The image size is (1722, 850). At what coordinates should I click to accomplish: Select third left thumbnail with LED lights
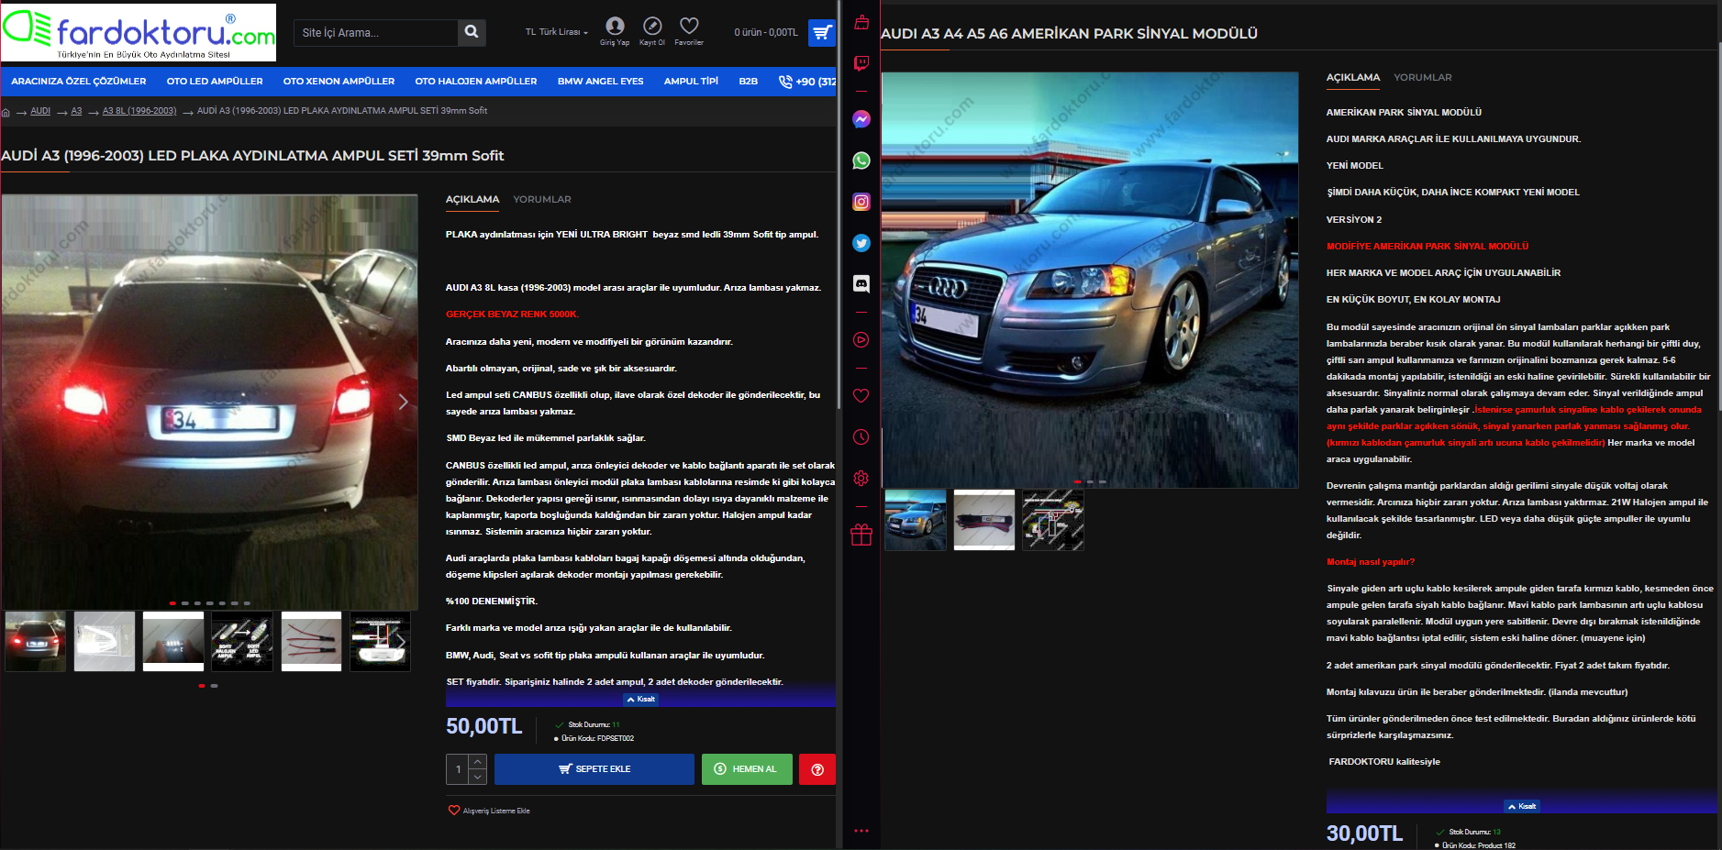pyautogui.click(x=173, y=642)
